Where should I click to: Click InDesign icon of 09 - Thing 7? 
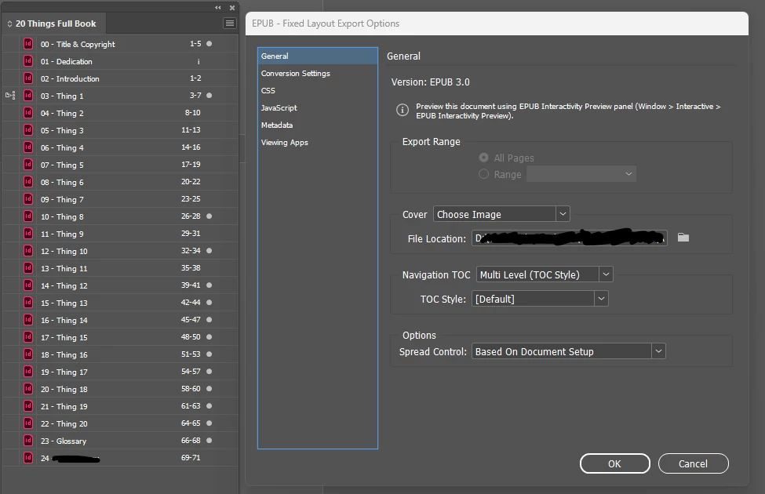pos(28,199)
